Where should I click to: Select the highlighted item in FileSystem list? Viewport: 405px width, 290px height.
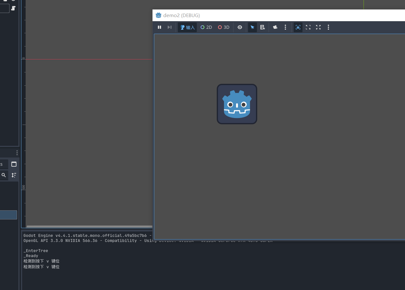coord(9,215)
